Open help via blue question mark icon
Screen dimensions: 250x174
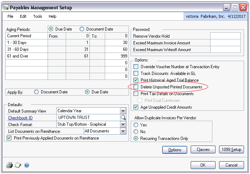(x=27, y=165)
